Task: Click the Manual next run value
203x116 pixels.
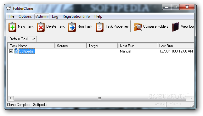Action: [126, 51]
